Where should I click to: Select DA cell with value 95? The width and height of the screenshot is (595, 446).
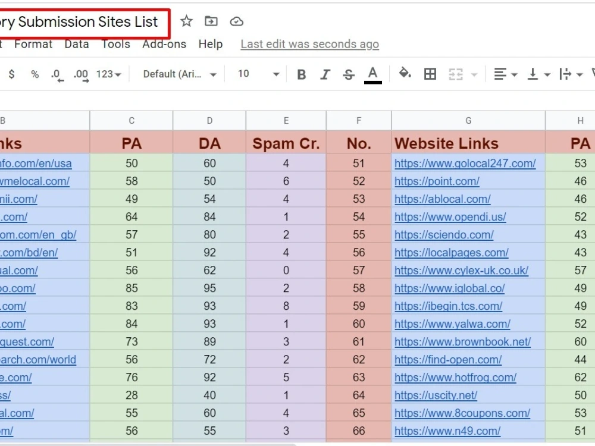point(209,288)
